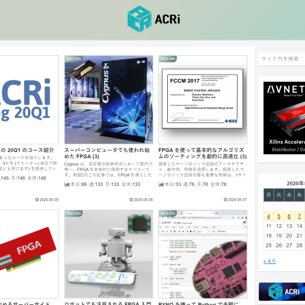Screen dimensions: 305x305
Task: Select day 6 in the calendar
Action: point(289,216)
